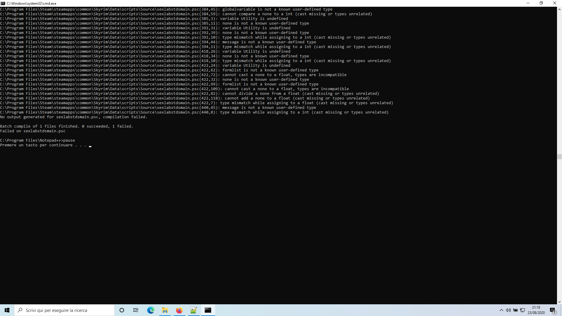This screenshot has height=316, width=562.
Task: Select the cmd.exe taskbar button
Action: click(x=208, y=310)
